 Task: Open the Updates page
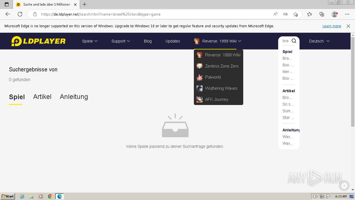[x=173, y=41]
